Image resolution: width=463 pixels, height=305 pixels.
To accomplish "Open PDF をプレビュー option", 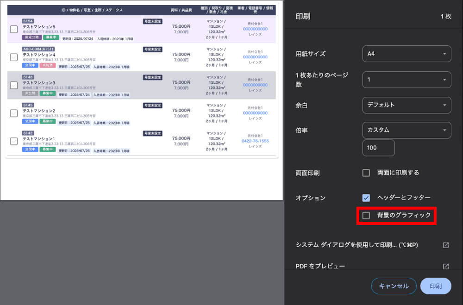I will (320, 267).
